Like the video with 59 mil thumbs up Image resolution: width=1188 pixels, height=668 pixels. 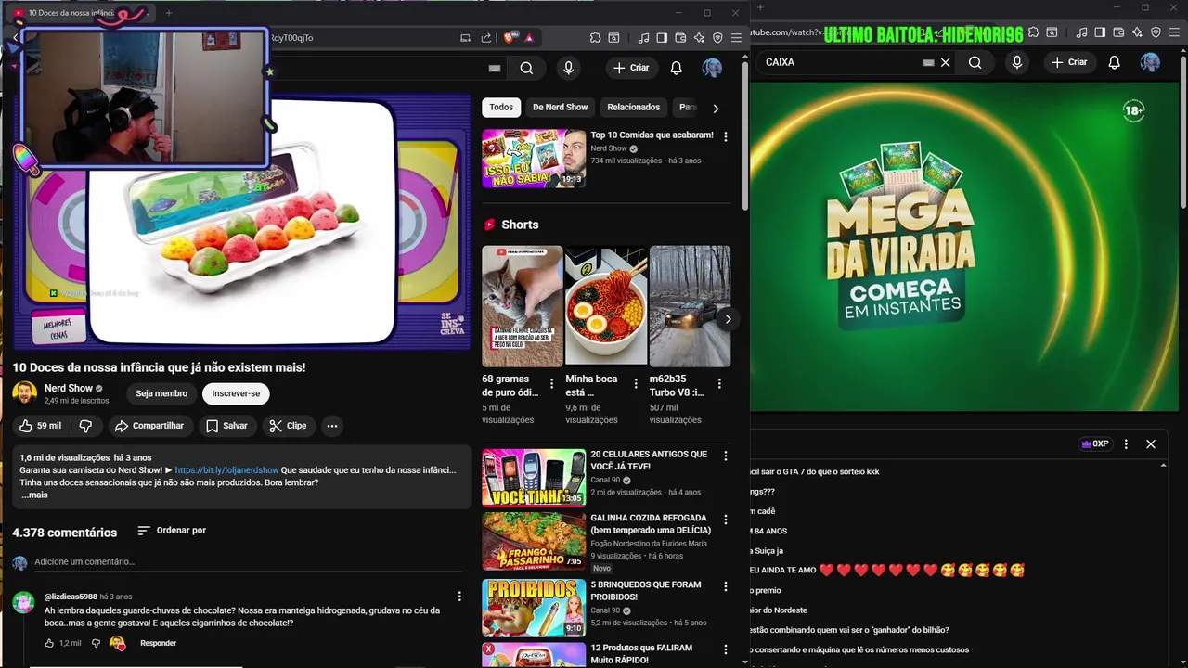click(40, 426)
